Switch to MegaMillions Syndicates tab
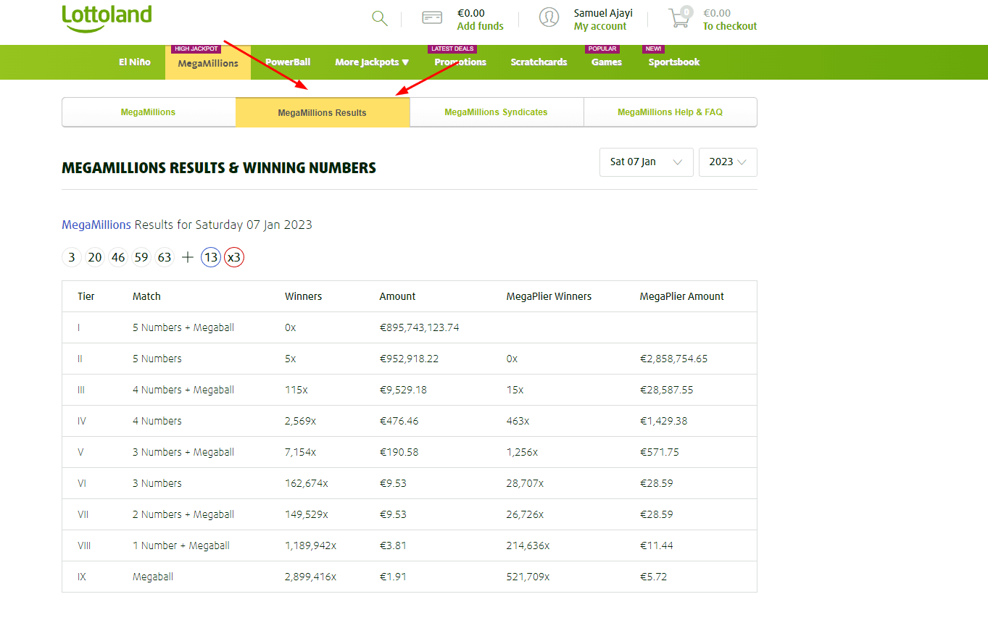The height and width of the screenshot is (623, 988). point(497,112)
